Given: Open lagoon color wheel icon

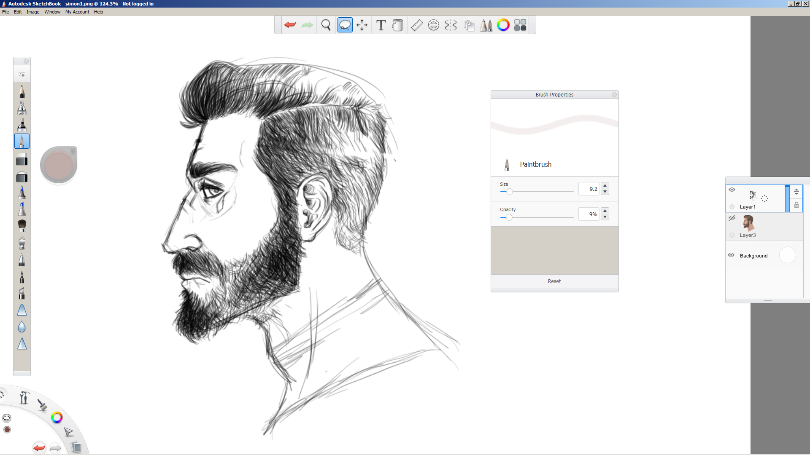Looking at the screenshot, I should click(x=57, y=418).
